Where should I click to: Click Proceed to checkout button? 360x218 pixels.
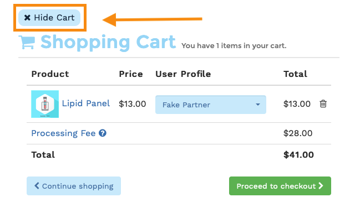280,186
